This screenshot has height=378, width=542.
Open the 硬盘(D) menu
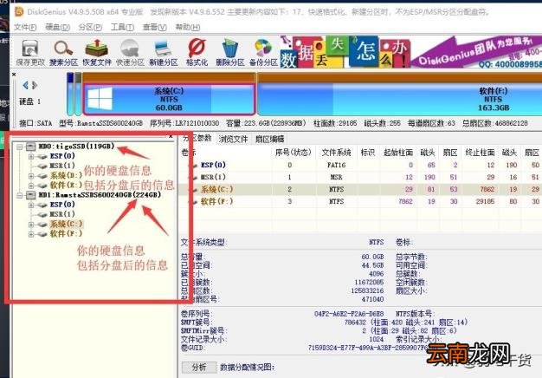[58, 27]
